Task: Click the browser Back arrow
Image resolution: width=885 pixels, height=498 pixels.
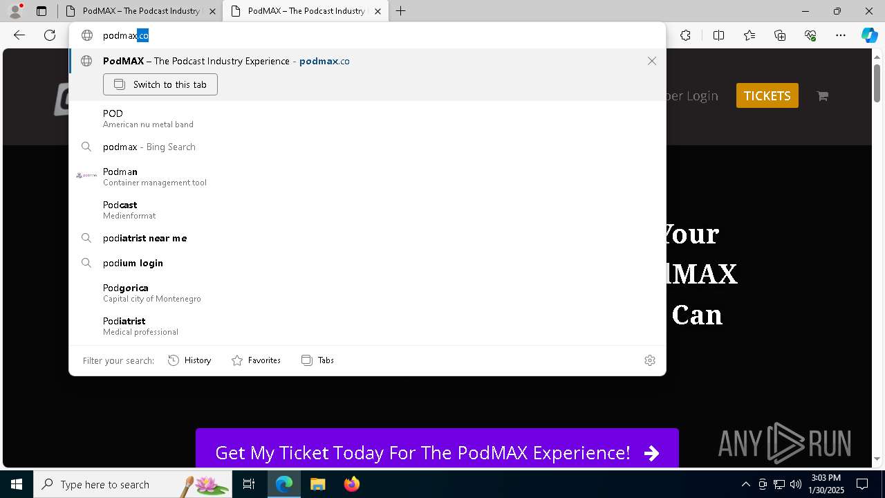Action: coord(19,35)
